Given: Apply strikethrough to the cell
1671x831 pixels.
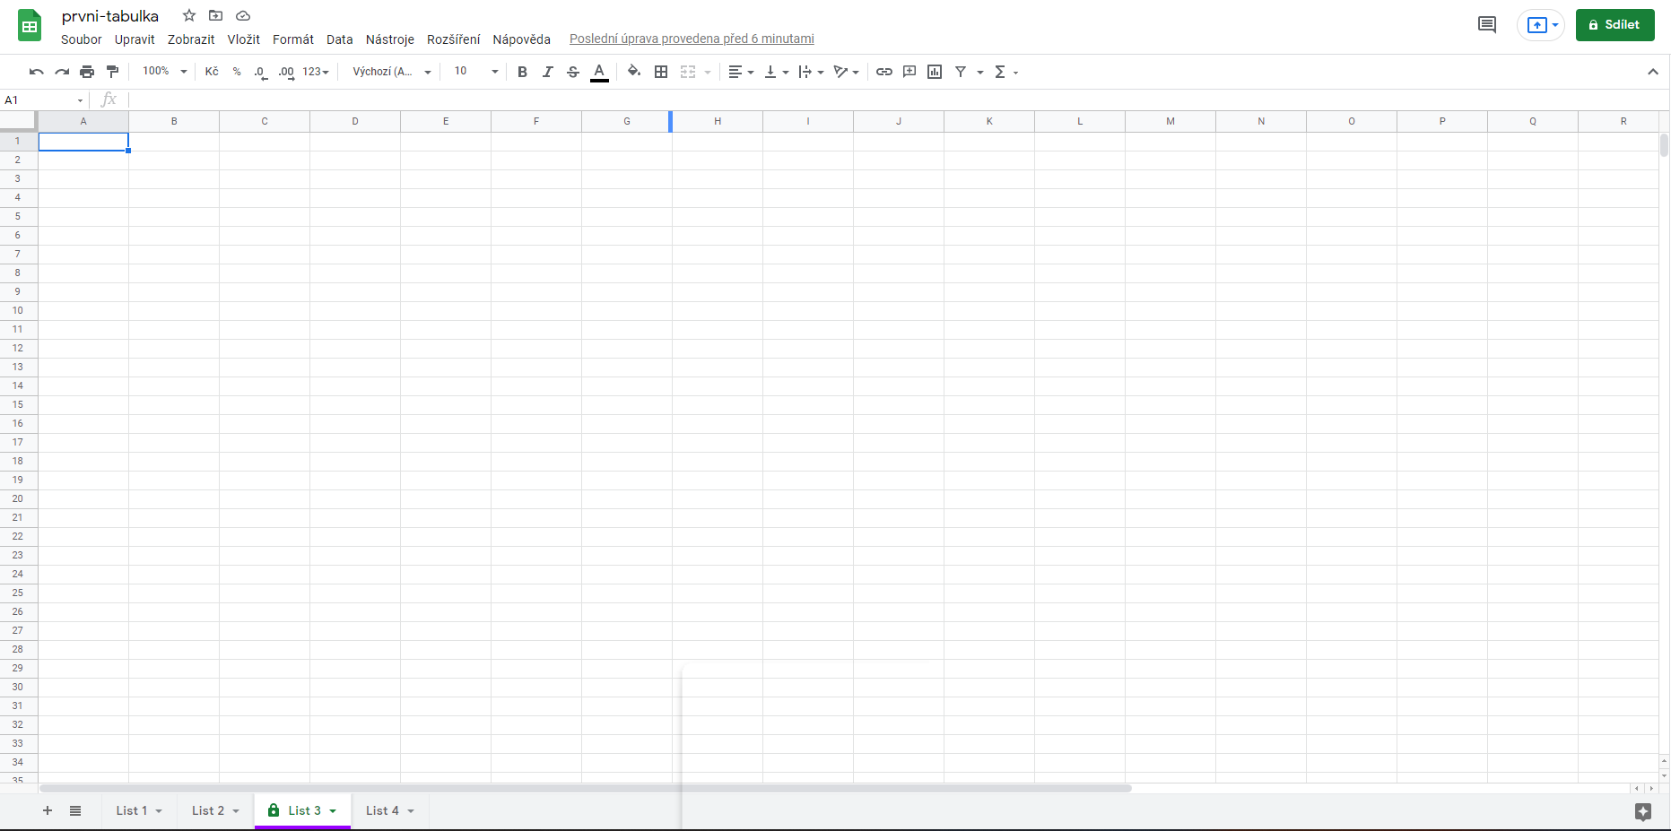Looking at the screenshot, I should point(573,72).
